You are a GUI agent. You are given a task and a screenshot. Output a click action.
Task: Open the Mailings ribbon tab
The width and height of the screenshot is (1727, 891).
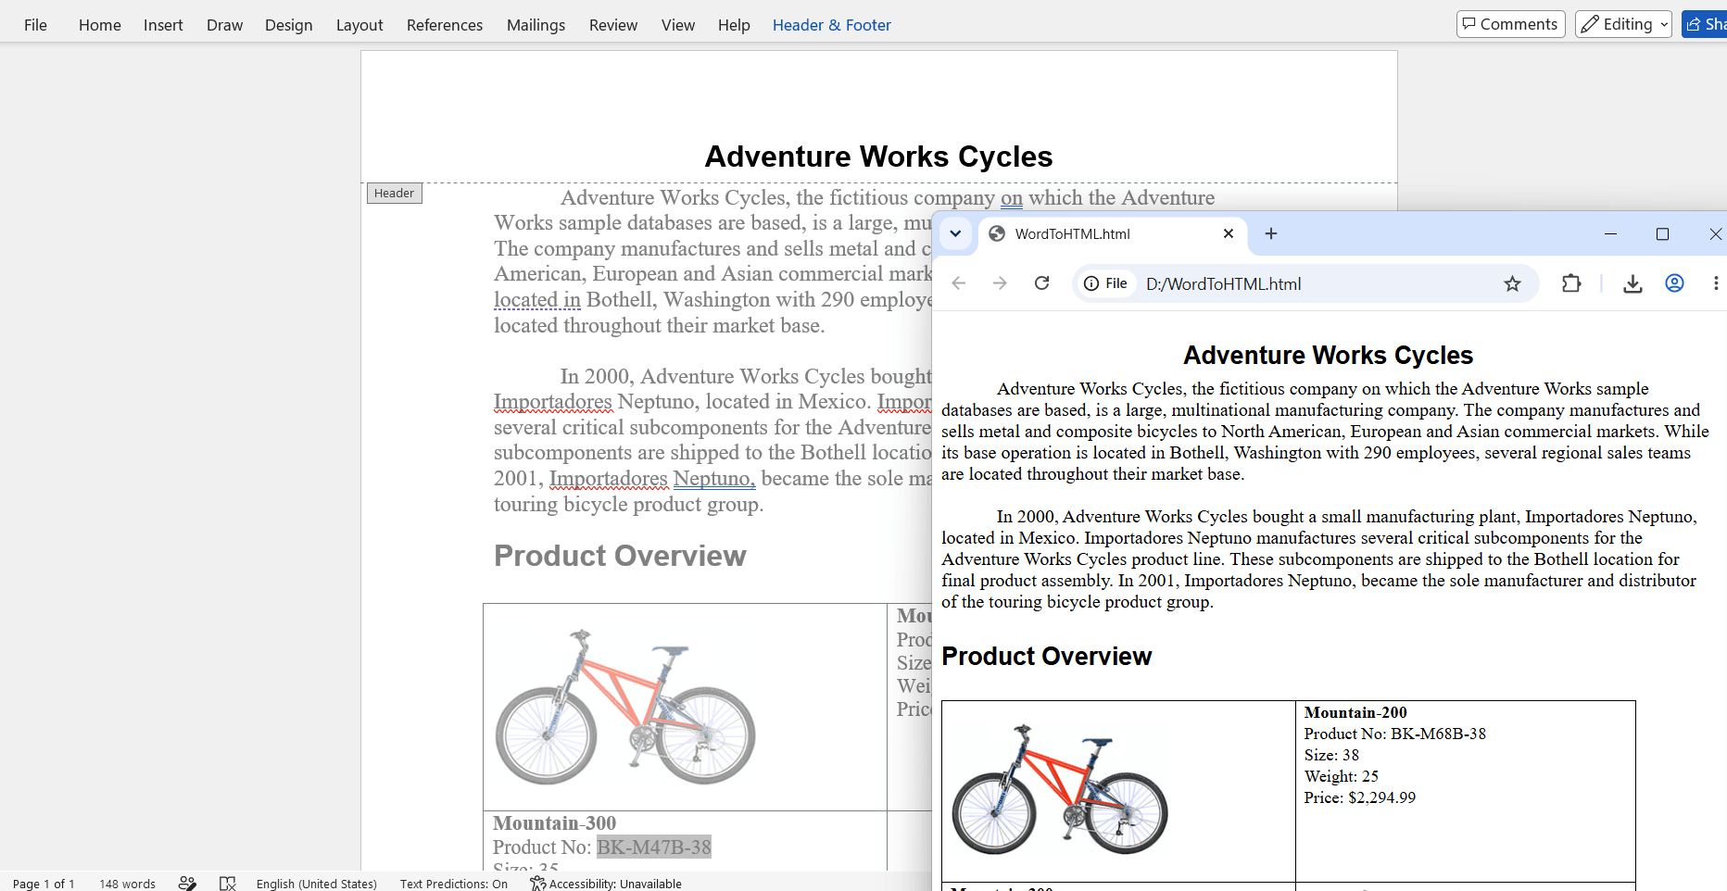pyautogui.click(x=536, y=25)
